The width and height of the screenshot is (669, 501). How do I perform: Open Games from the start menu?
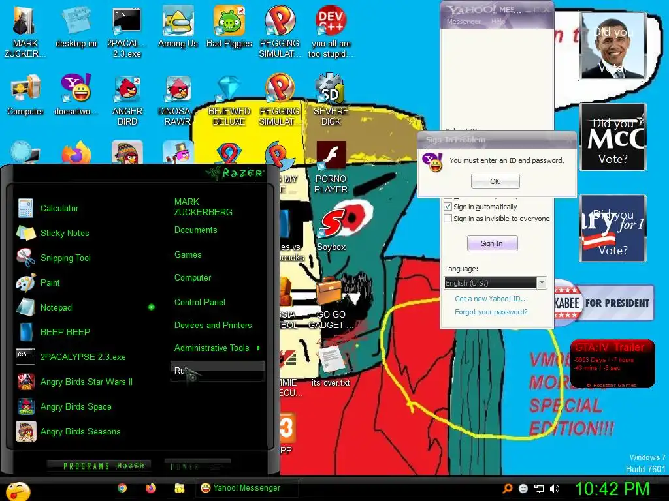tap(188, 255)
